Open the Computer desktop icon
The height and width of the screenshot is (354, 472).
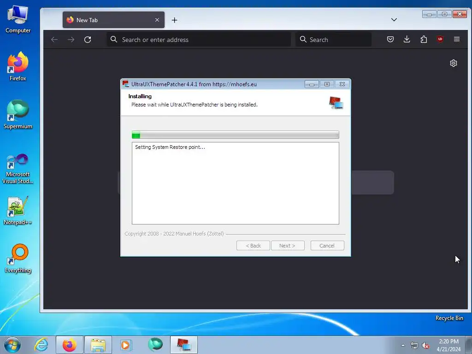(x=18, y=19)
